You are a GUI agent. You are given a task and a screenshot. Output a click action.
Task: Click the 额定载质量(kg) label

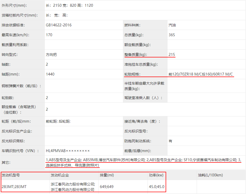tap(137, 45)
